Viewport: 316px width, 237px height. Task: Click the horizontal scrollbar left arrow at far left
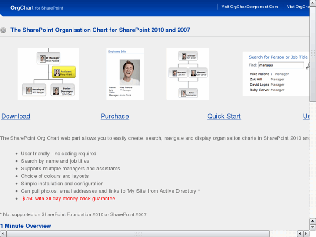tap(3, 234)
